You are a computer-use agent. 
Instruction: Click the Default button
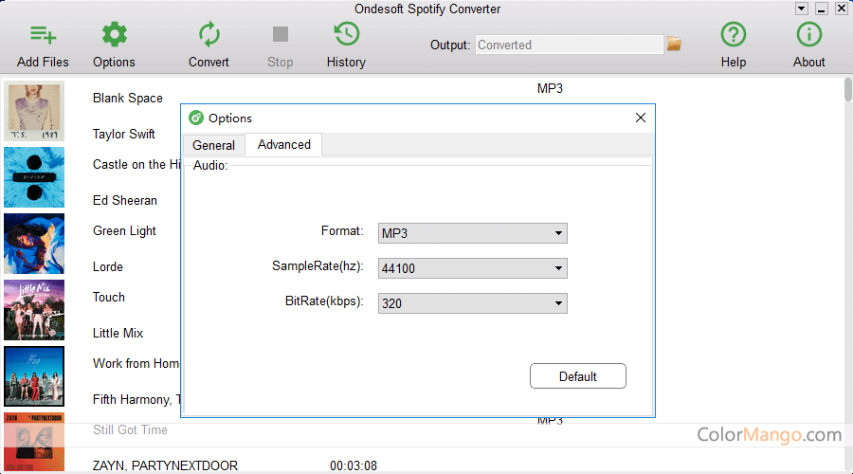pyautogui.click(x=577, y=376)
